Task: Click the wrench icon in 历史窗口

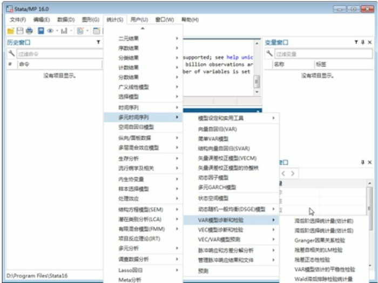Action: pyautogui.click(x=11, y=53)
